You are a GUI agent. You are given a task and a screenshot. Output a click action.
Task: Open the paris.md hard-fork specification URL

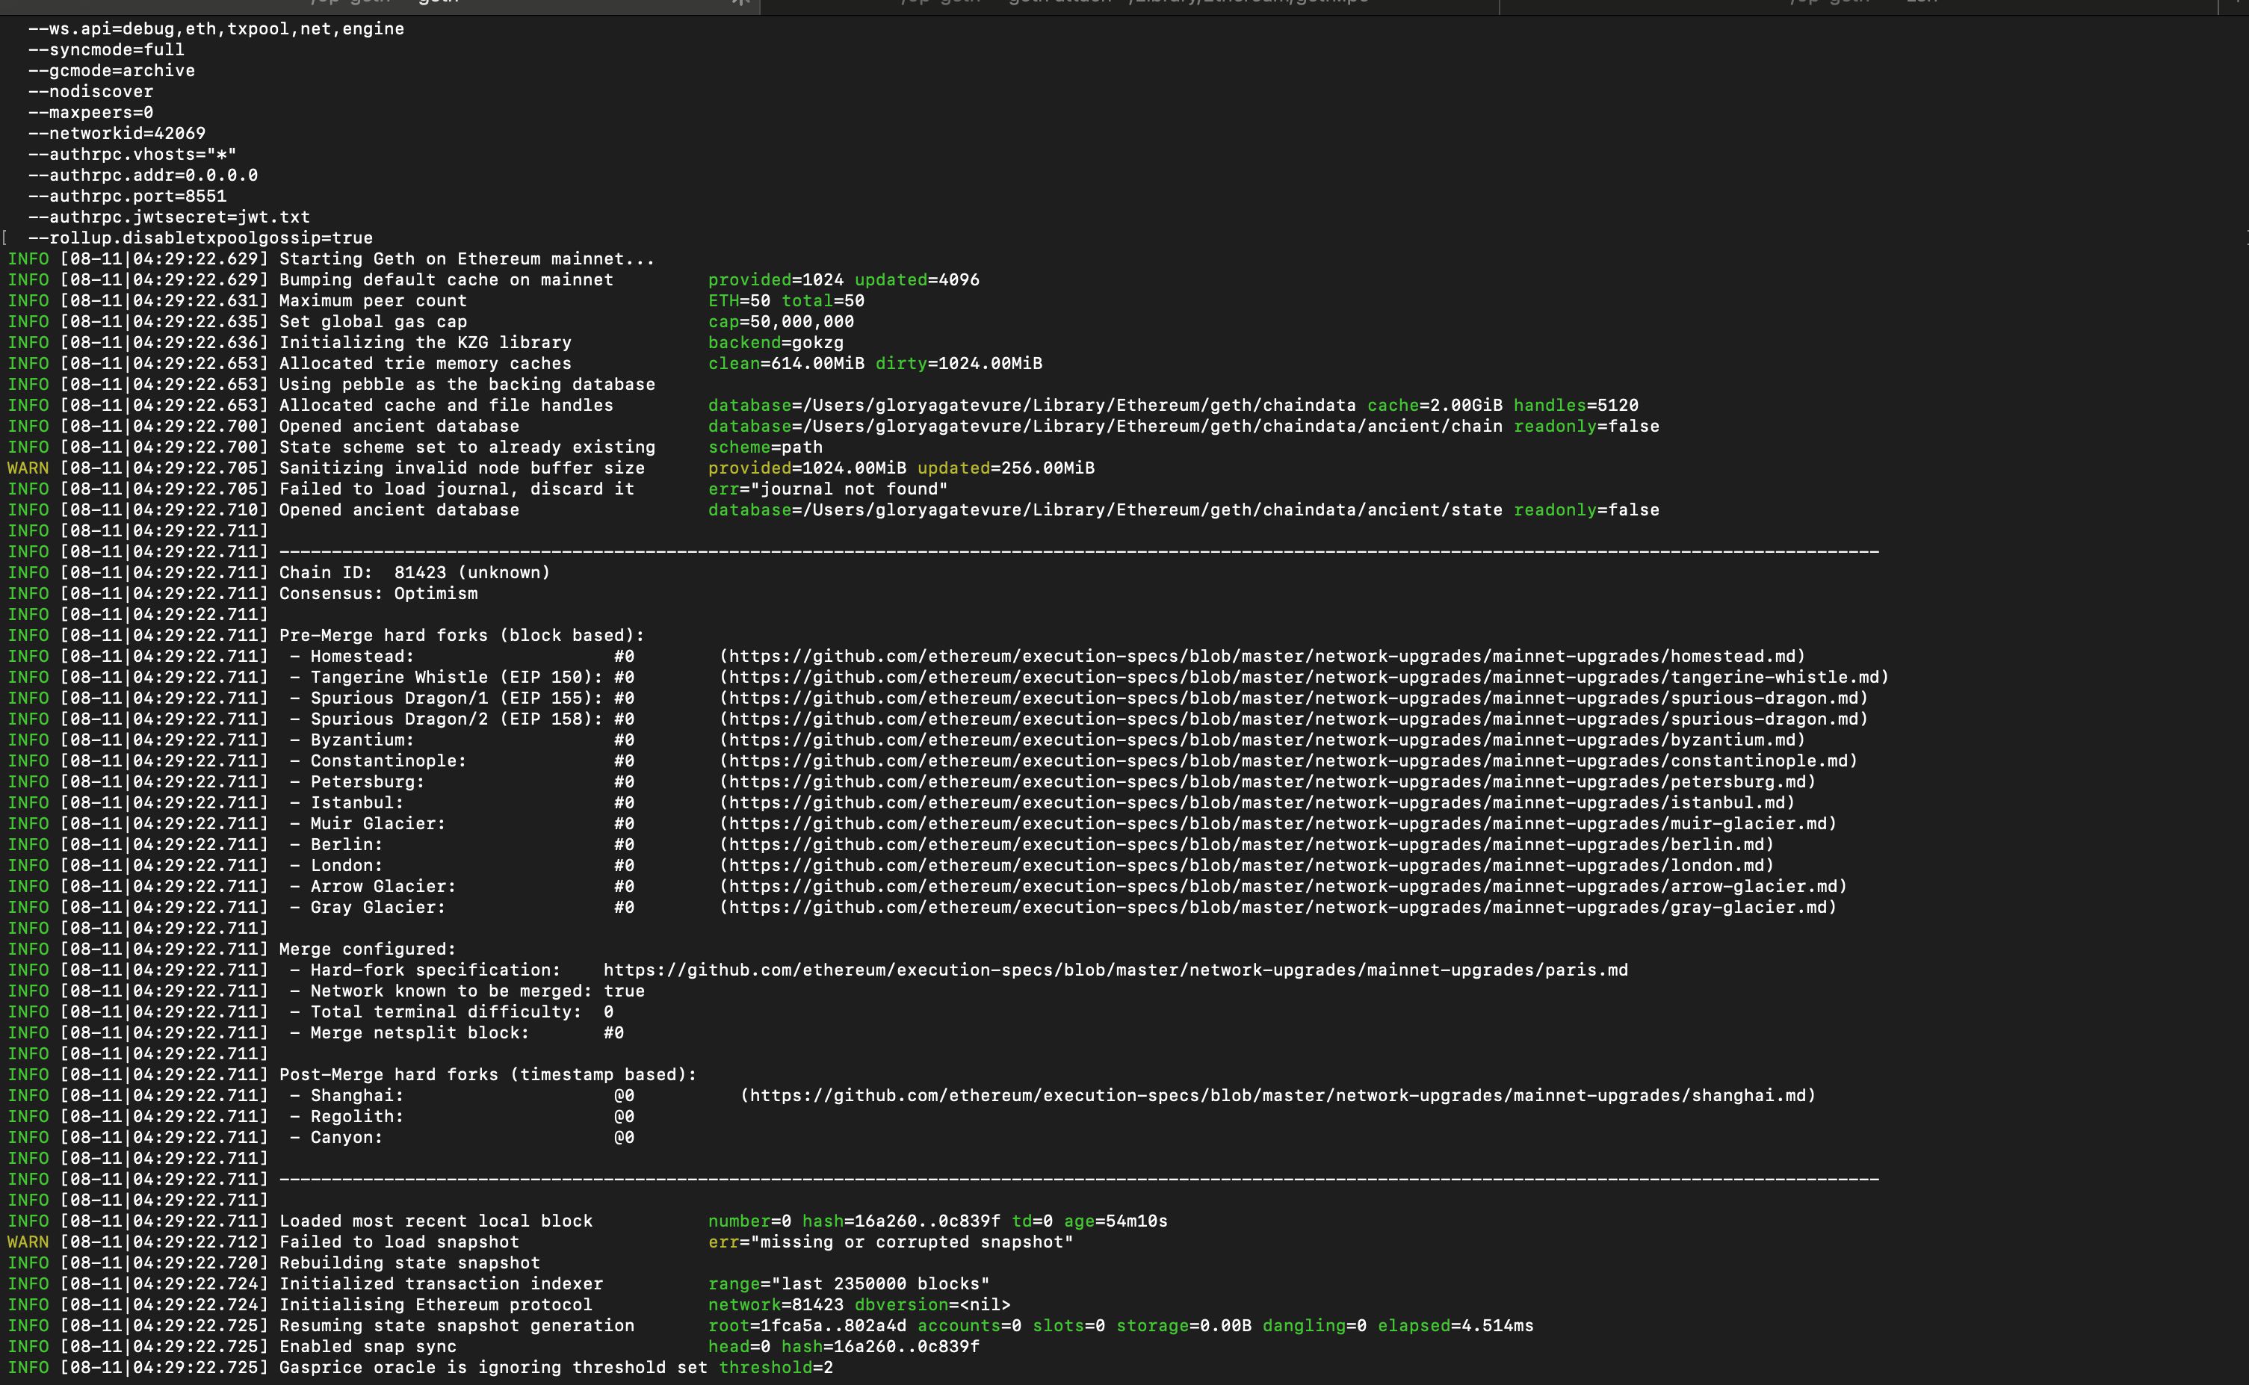coord(1116,970)
